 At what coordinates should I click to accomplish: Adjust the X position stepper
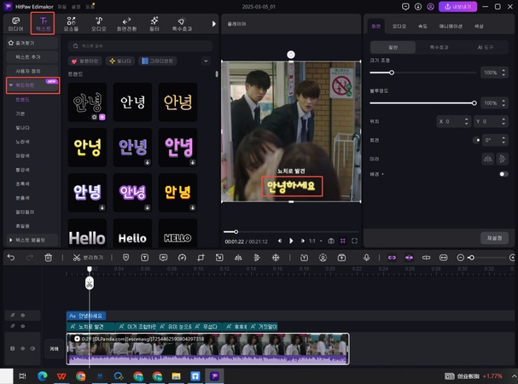467,121
